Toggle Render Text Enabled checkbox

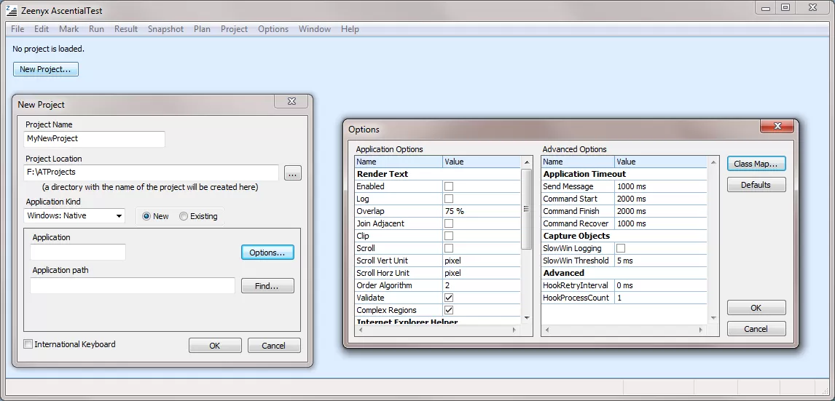(x=449, y=186)
